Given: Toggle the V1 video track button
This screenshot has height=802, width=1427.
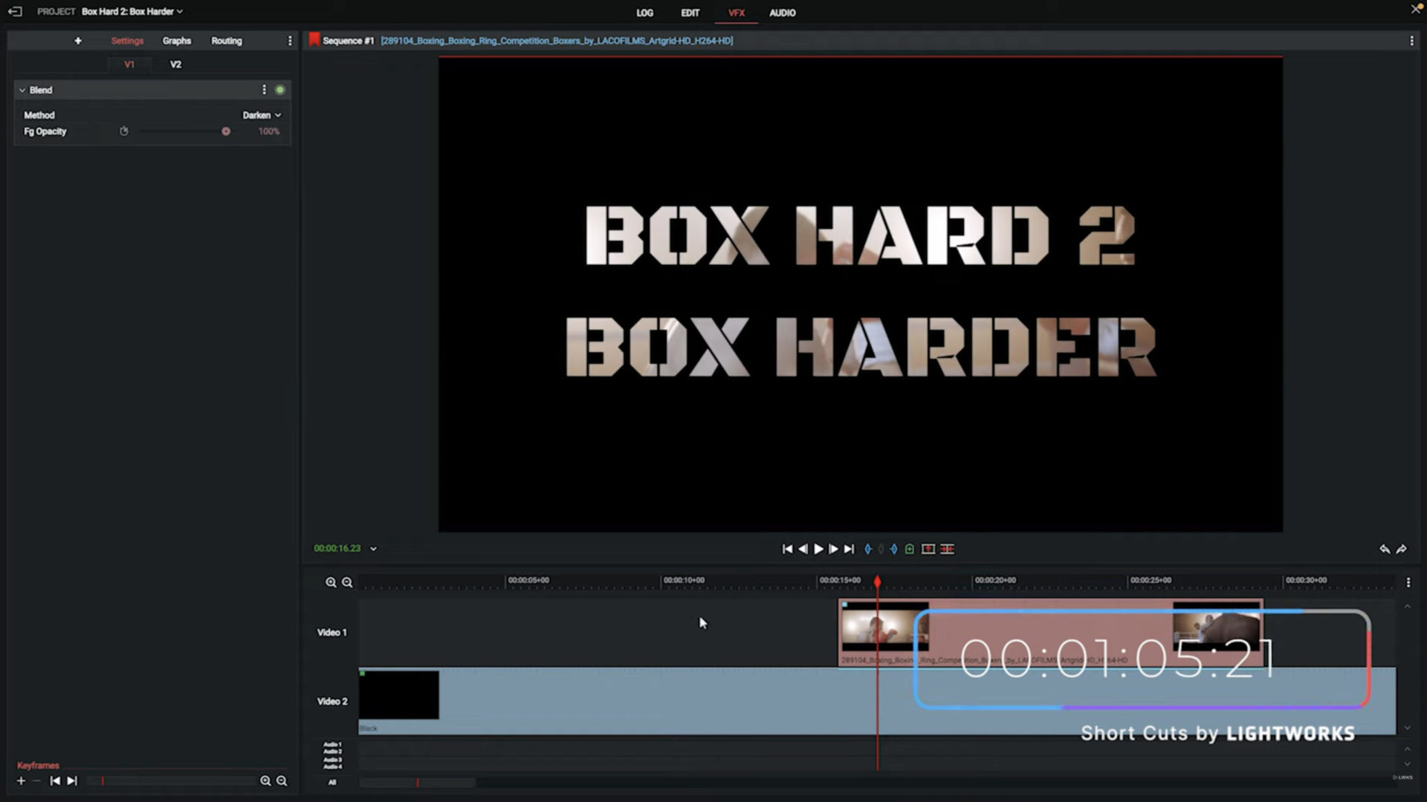Looking at the screenshot, I should tap(129, 64).
